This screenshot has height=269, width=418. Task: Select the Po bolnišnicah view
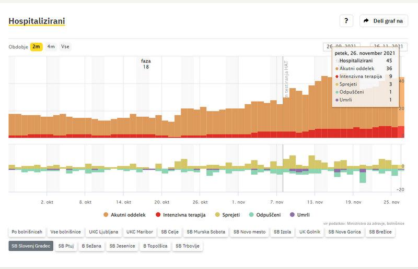point(26,231)
